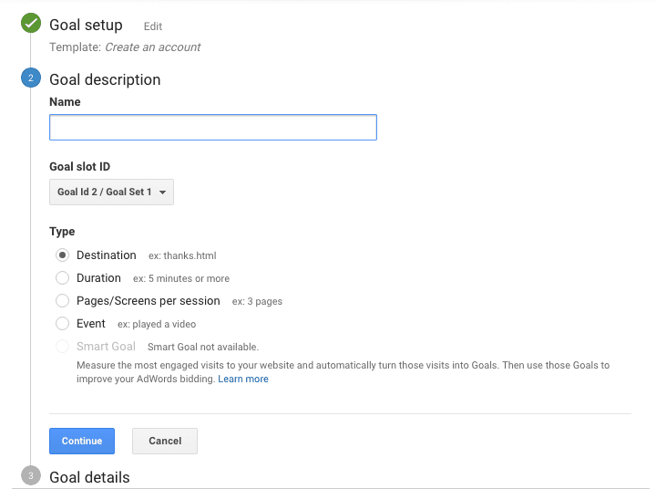Pick Pages/Screens per session type
656x489 pixels.
(x=62, y=301)
